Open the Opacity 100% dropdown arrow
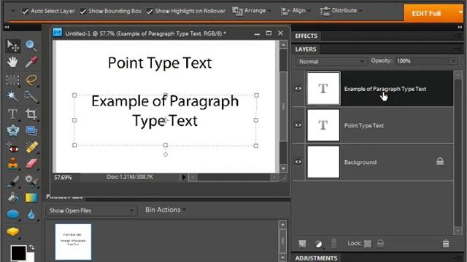This screenshot has width=467, height=262. pyautogui.click(x=453, y=61)
